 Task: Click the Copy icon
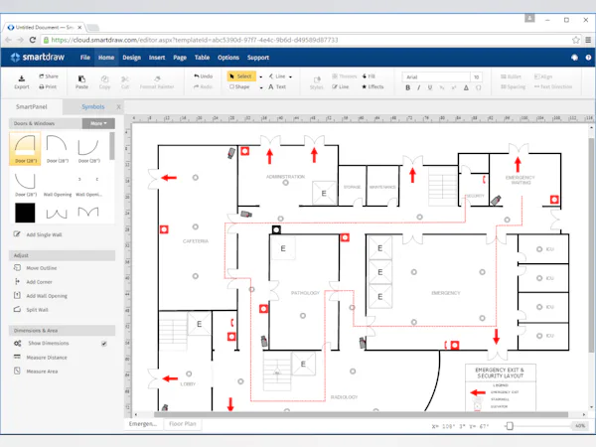(104, 78)
